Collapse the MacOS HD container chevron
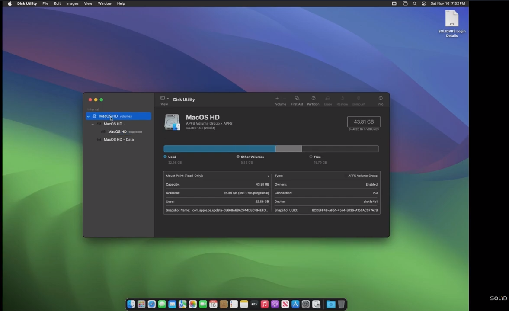 tap(92, 124)
